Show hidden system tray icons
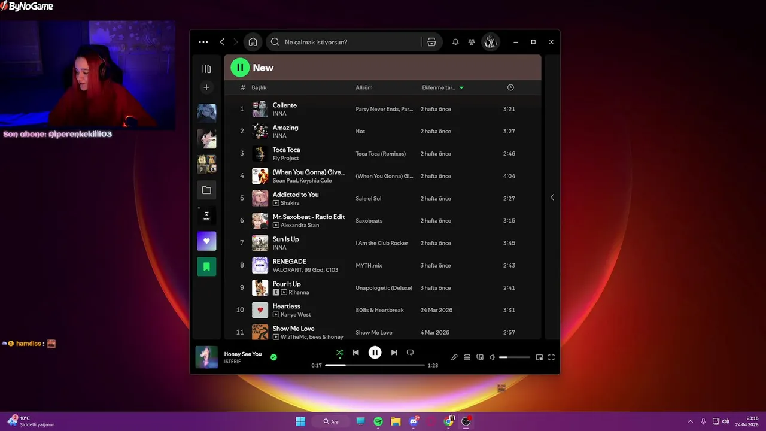The width and height of the screenshot is (766, 431). (690, 421)
